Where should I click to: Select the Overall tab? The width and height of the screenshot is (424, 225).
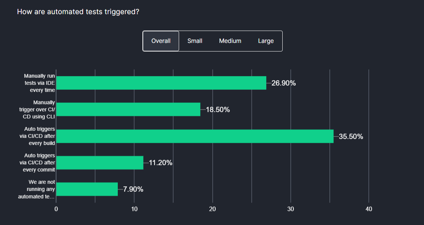161,41
